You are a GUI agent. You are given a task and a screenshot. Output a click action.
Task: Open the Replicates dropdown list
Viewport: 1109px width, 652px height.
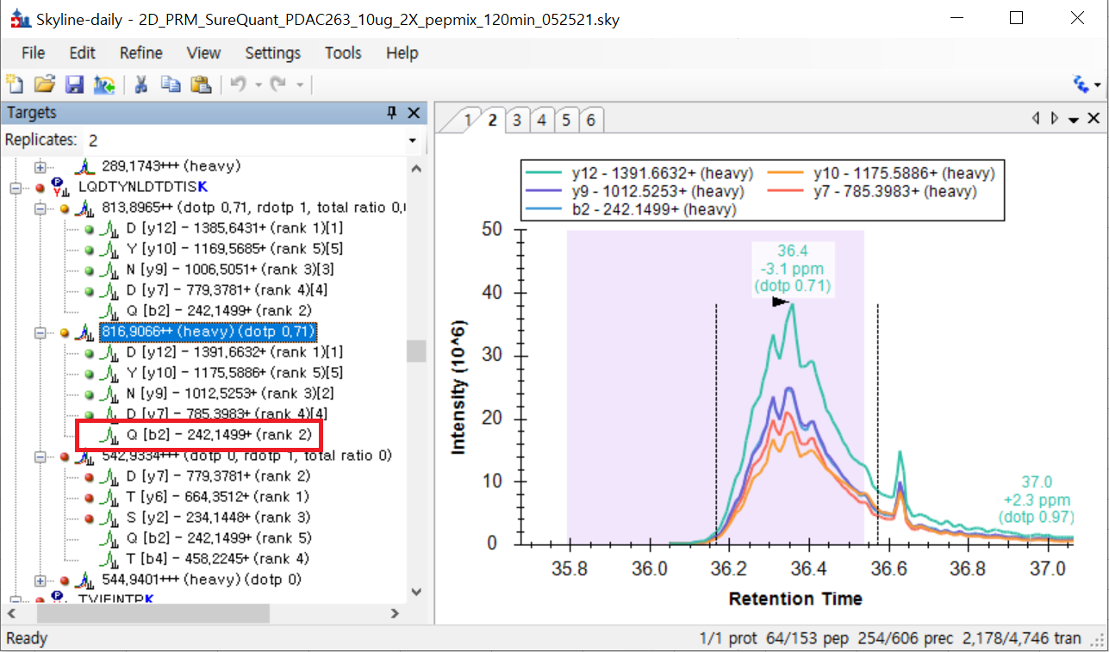click(412, 140)
